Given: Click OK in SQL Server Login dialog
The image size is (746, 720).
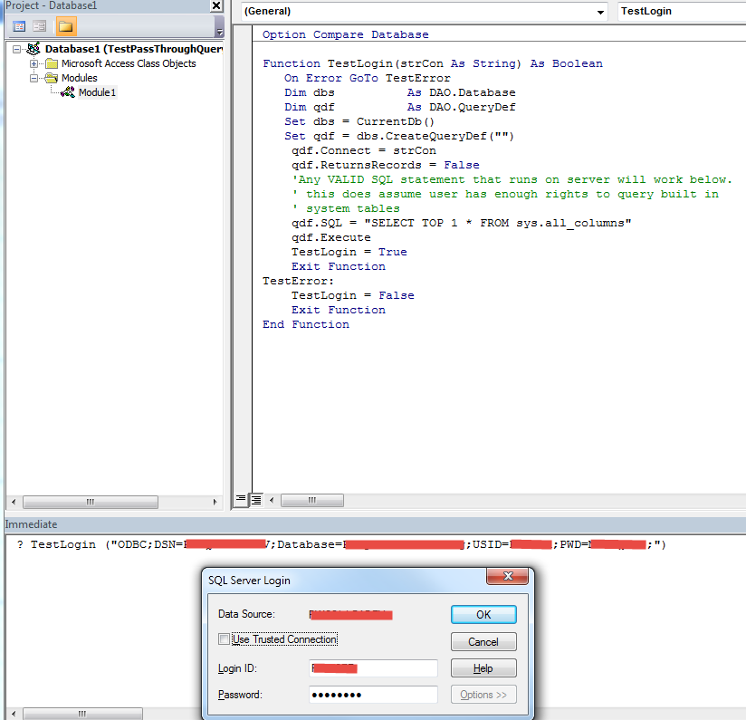Looking at the screenshot, I should [483, 614].
